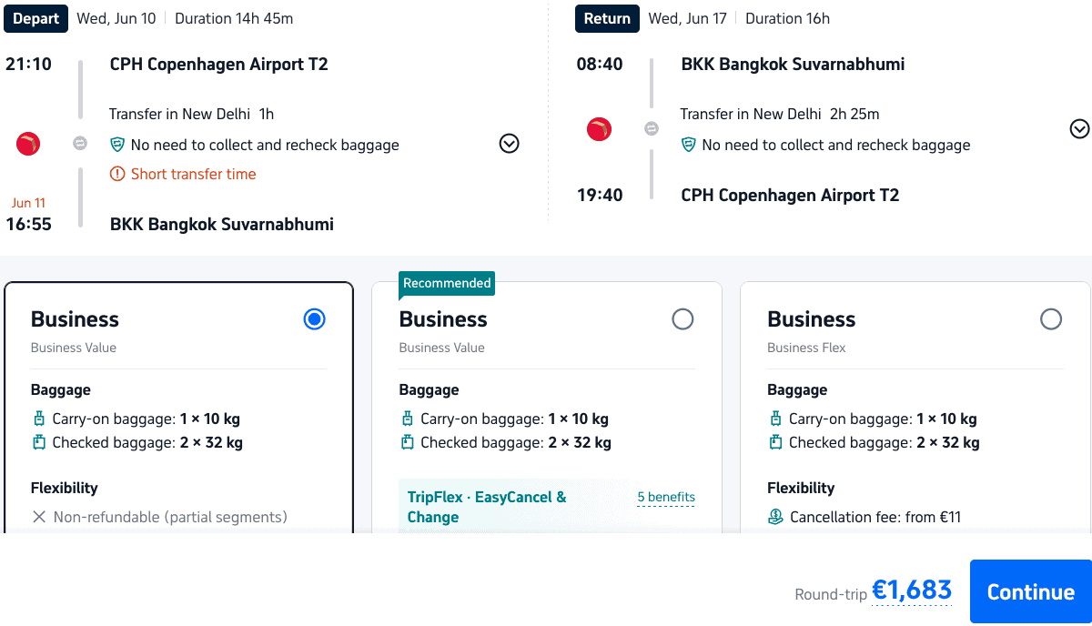Click the Depart label tab
The width and height of the screenshot is (1092, 626).
click(x=36, y=18)
